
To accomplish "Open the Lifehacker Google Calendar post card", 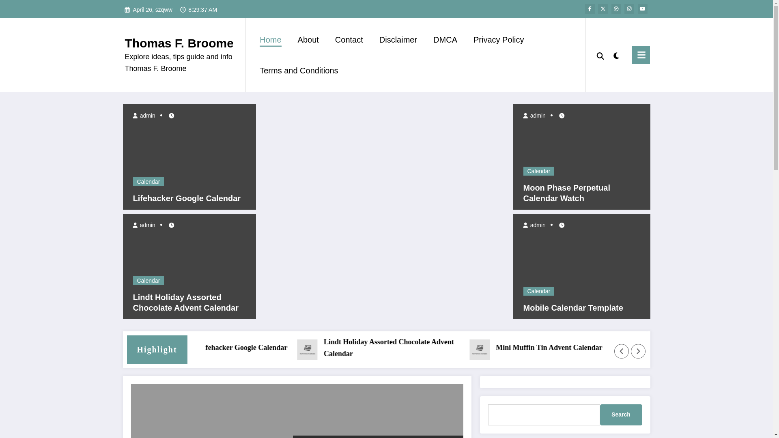I will click(187, 198).
